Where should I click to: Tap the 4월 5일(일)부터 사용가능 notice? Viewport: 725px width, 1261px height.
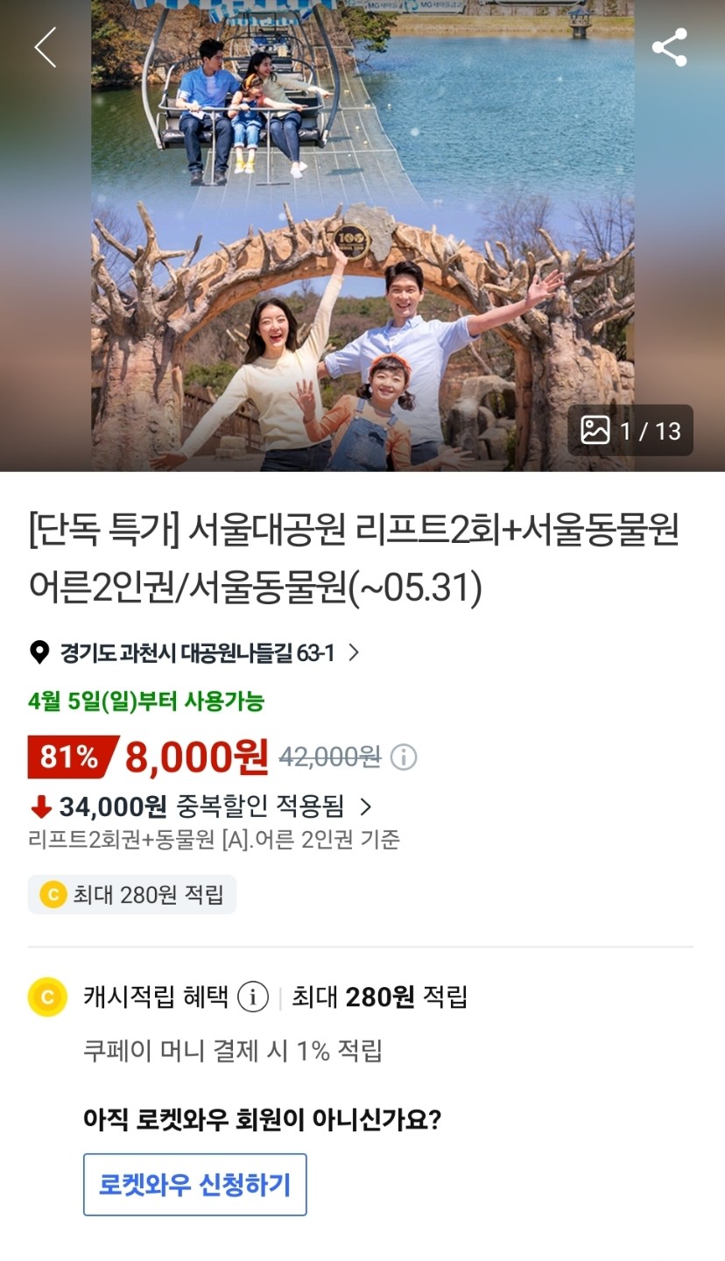pos(146,701)
